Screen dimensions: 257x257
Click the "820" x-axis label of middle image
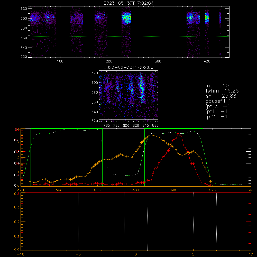pos(136,125)
